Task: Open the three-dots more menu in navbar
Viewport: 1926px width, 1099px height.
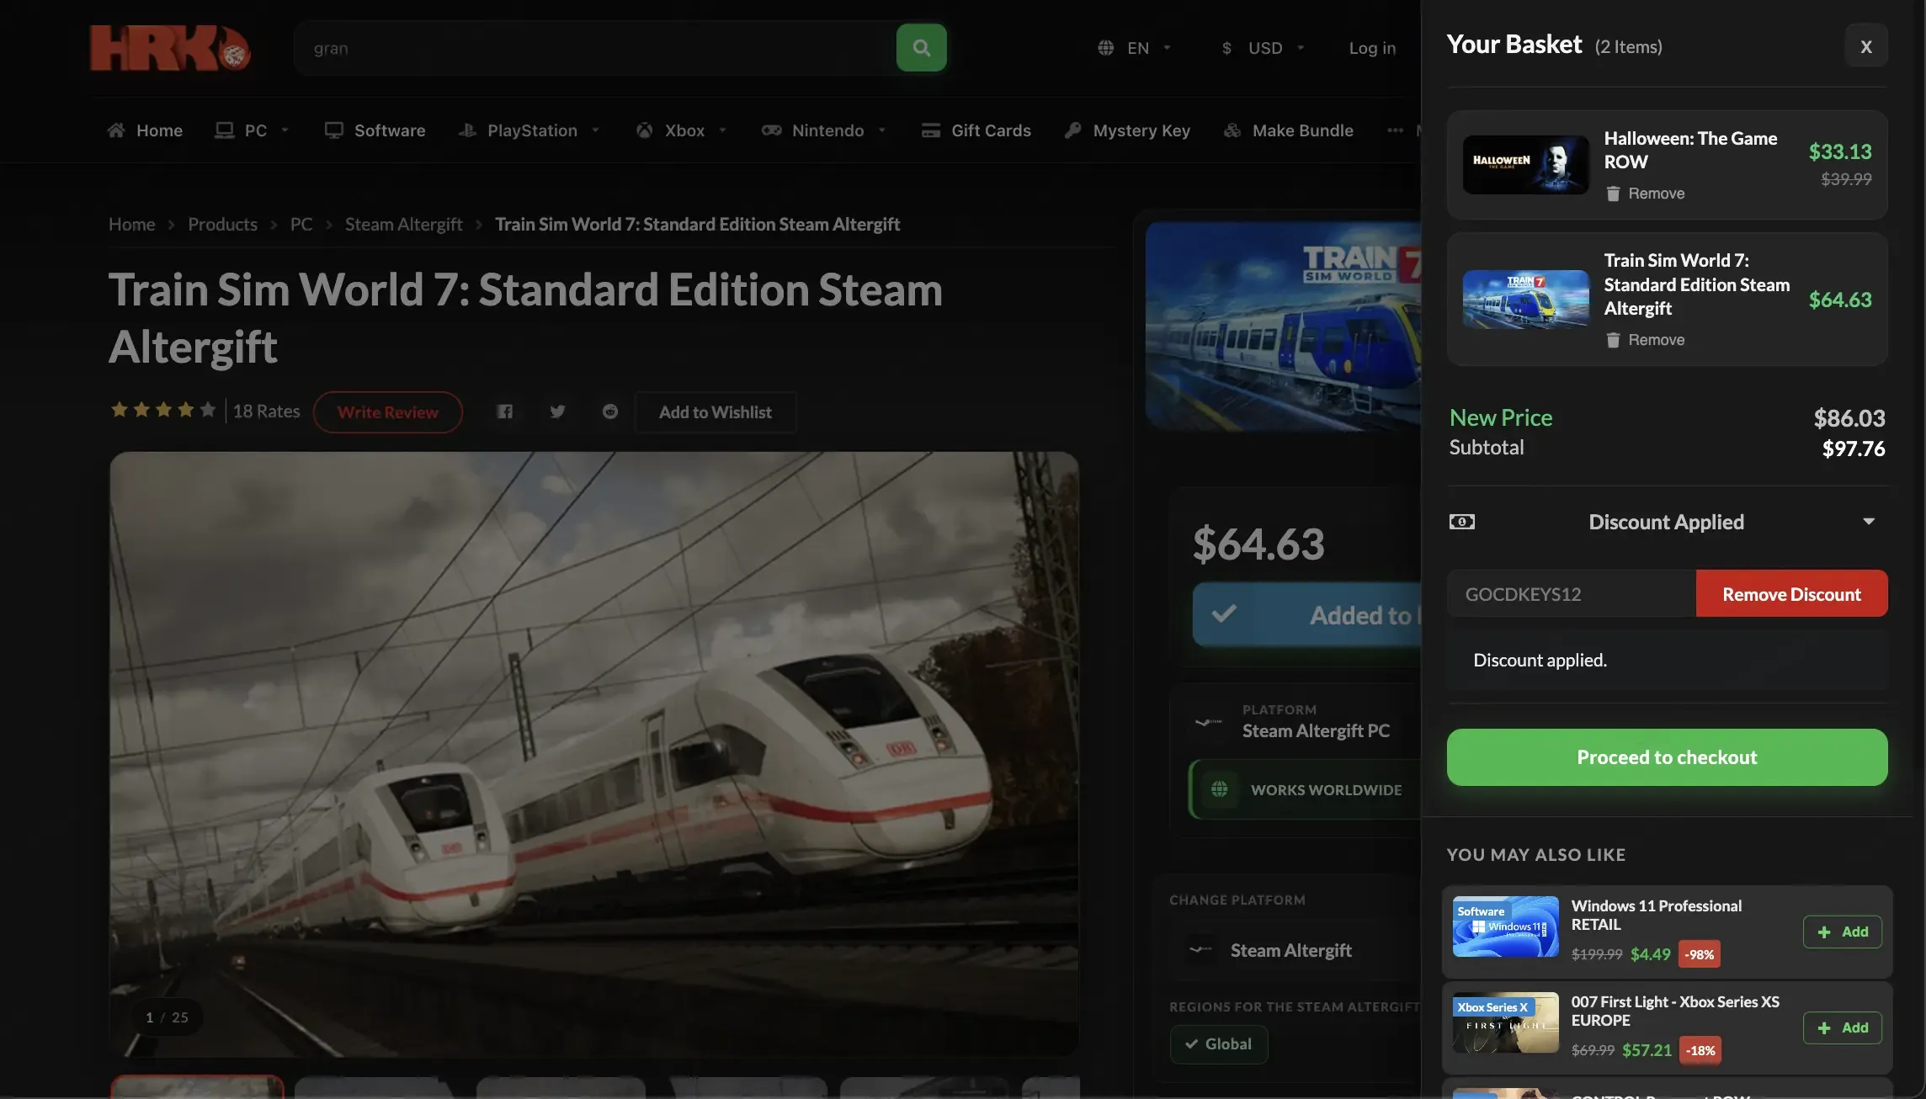Action: (1395, 130)
